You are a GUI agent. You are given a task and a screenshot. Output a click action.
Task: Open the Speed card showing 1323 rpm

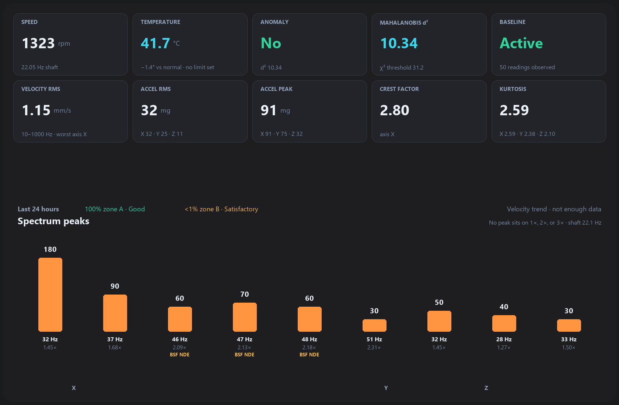70,44
